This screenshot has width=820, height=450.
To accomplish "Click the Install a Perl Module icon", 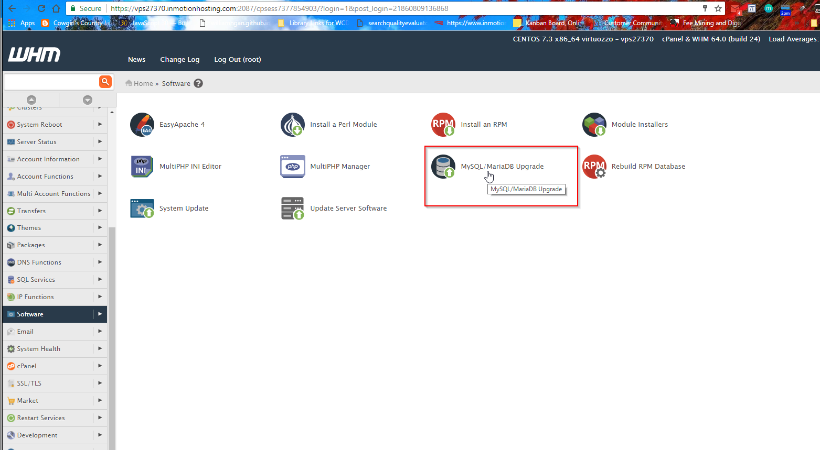I will (x=293, y=125).
